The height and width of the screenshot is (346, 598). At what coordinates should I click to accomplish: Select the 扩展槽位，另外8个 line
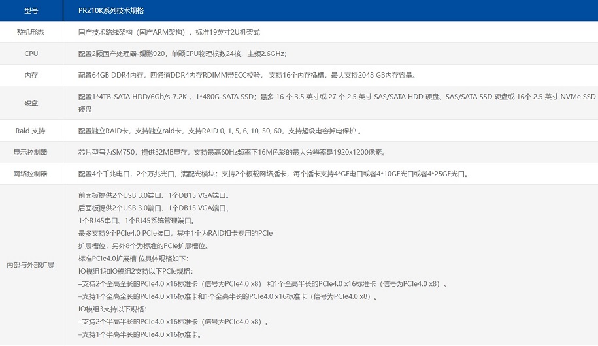(144, 245)
